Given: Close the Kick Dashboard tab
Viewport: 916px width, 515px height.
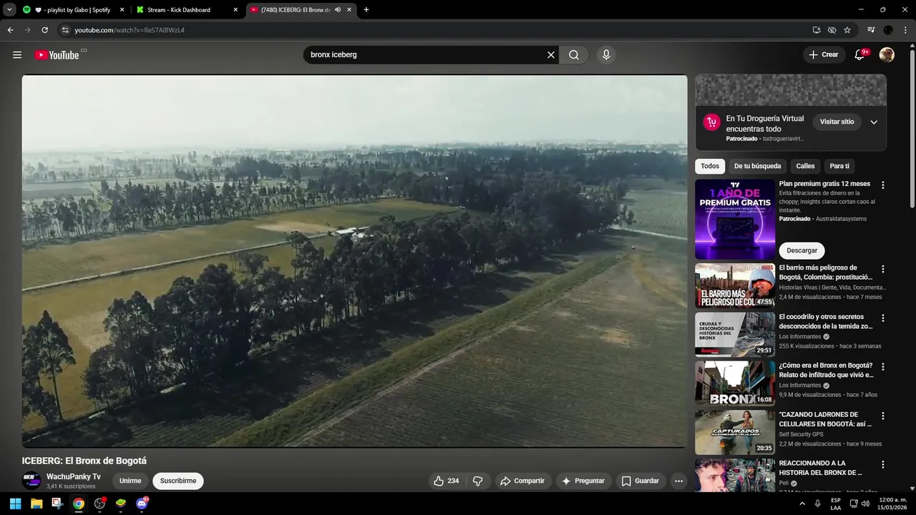Looking at the screenshot, I should [x=235, y=10].
